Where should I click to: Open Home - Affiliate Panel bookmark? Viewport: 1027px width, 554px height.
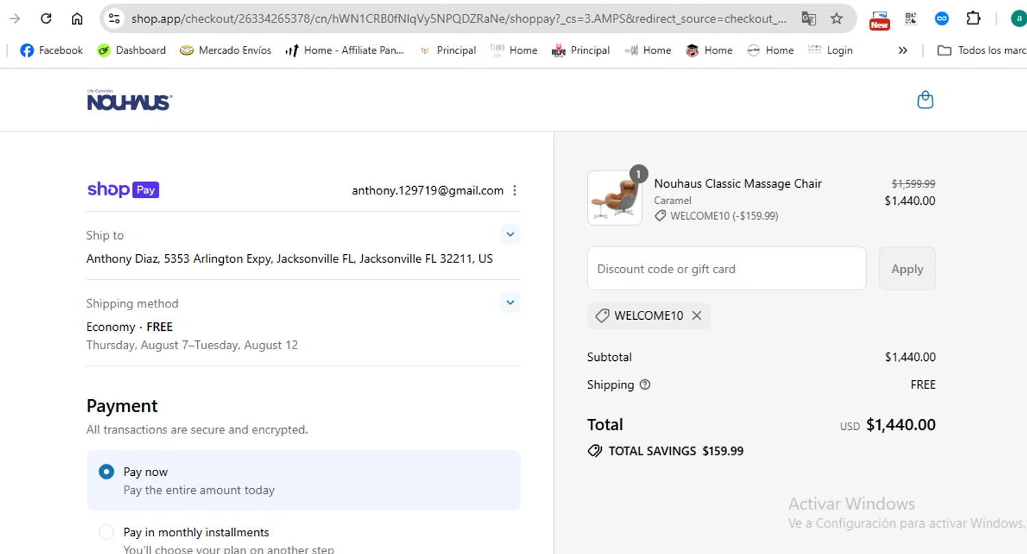pyautogui.click(x=344, y=50)
